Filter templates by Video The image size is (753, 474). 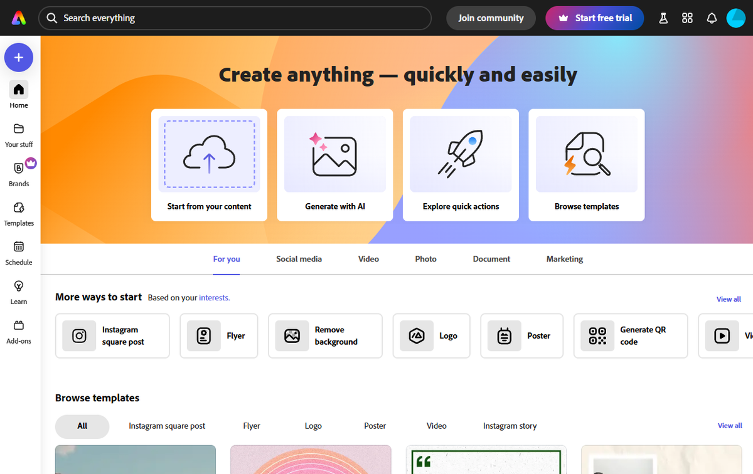click(437, 426)
